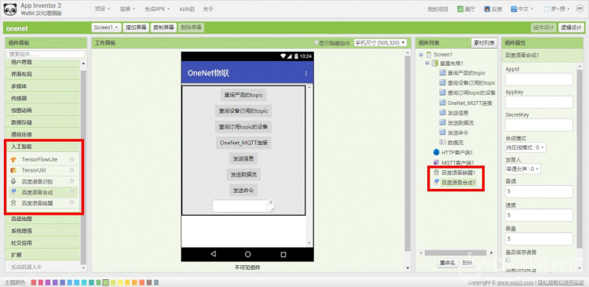Select TensorFlowLite component icon in palette
Viewport: 589px width, 287px height.
click(x=13, y=160)
